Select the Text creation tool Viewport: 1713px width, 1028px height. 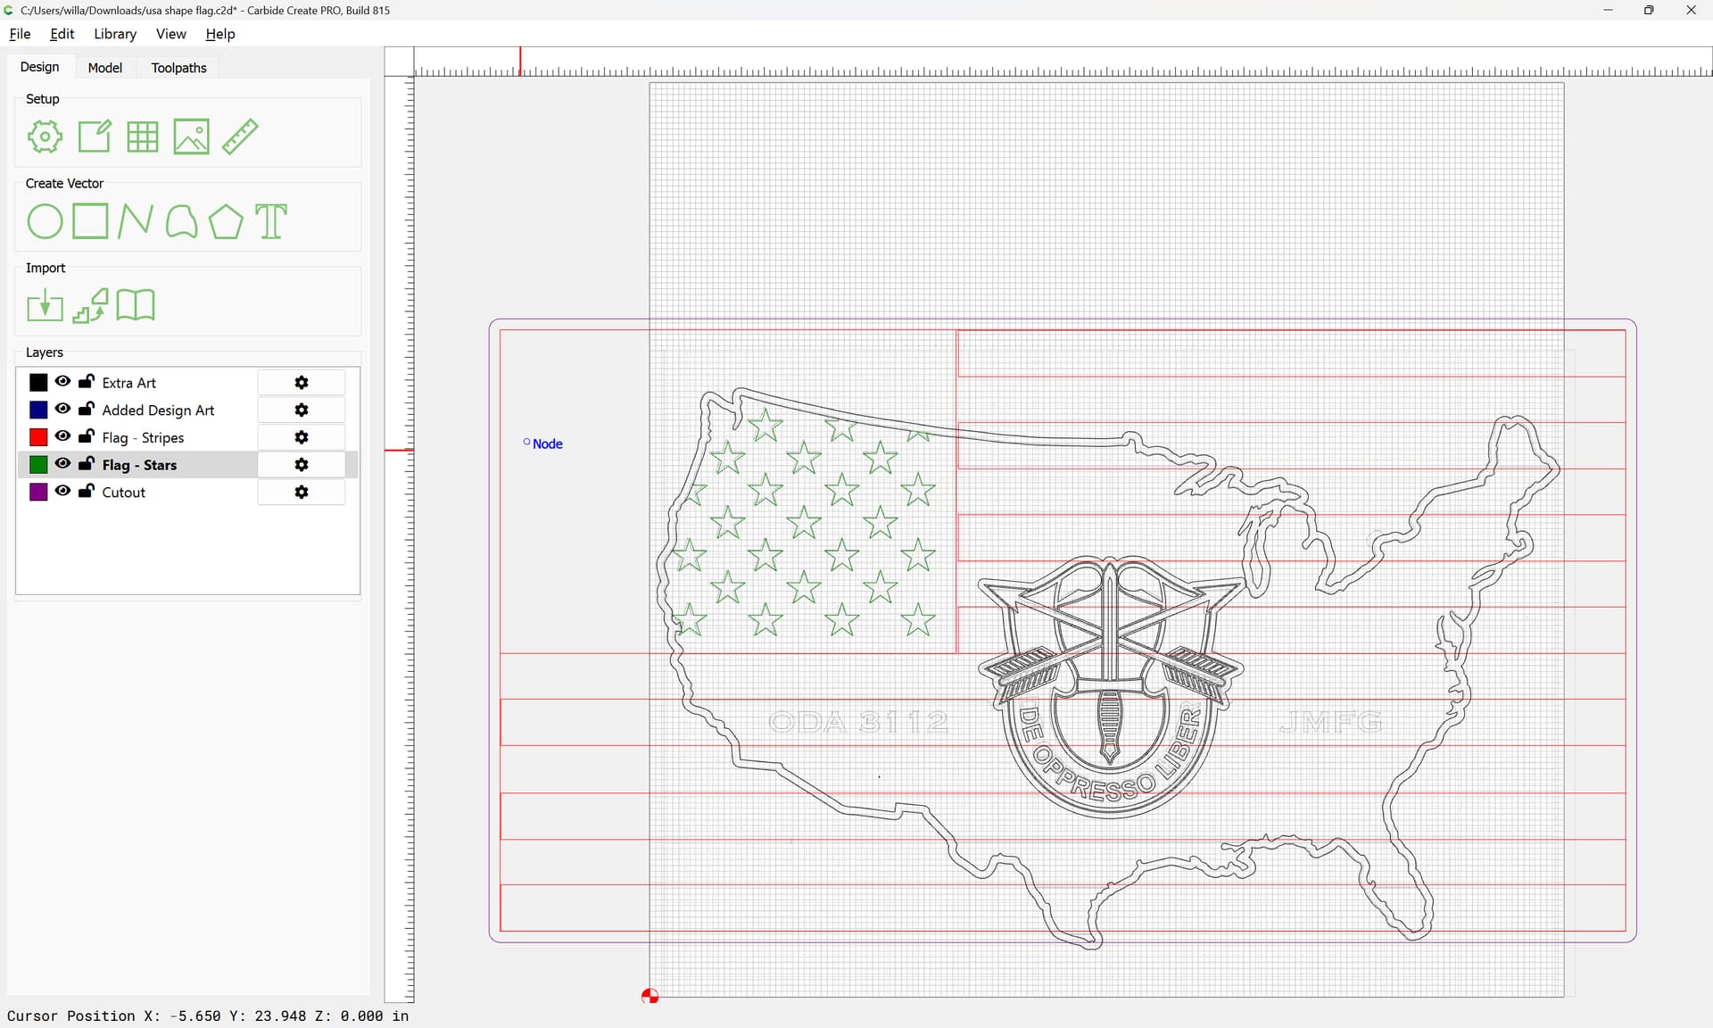pos(271,221)
